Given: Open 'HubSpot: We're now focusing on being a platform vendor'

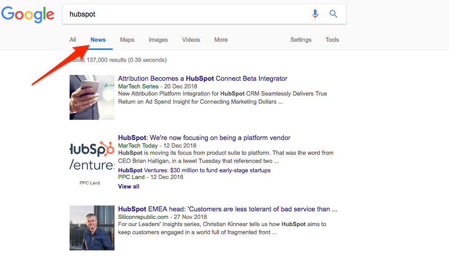Looking at the screenshot, I should click(204, 138).
